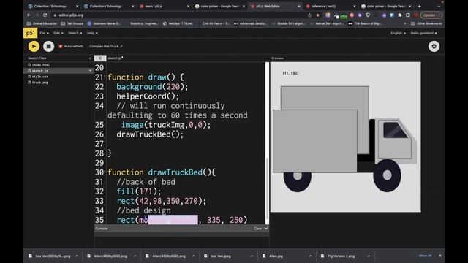Click the browser Update button
This screenshot has width=468, height=263.
pyautogui.click(x=431, y=15)
